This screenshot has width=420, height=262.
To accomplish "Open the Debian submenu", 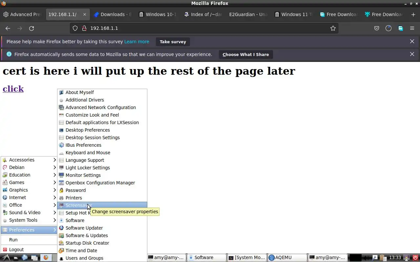I will (29, 167).
